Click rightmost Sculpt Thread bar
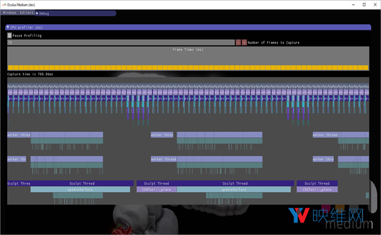 [x=317, y=183]
